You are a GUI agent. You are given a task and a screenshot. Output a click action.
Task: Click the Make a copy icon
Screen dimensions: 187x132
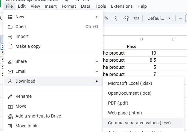(10, 47)
